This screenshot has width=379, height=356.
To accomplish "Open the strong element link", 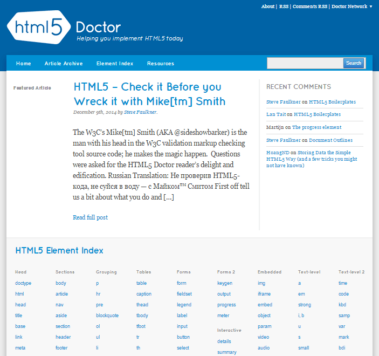I will click(305, 305).
